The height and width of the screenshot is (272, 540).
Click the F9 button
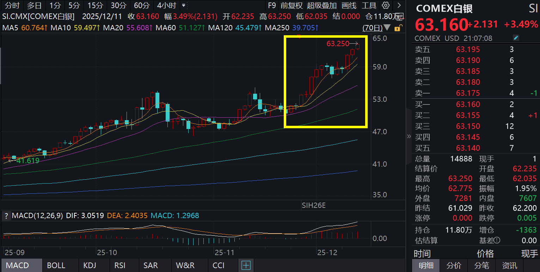[x=272, y=5]
